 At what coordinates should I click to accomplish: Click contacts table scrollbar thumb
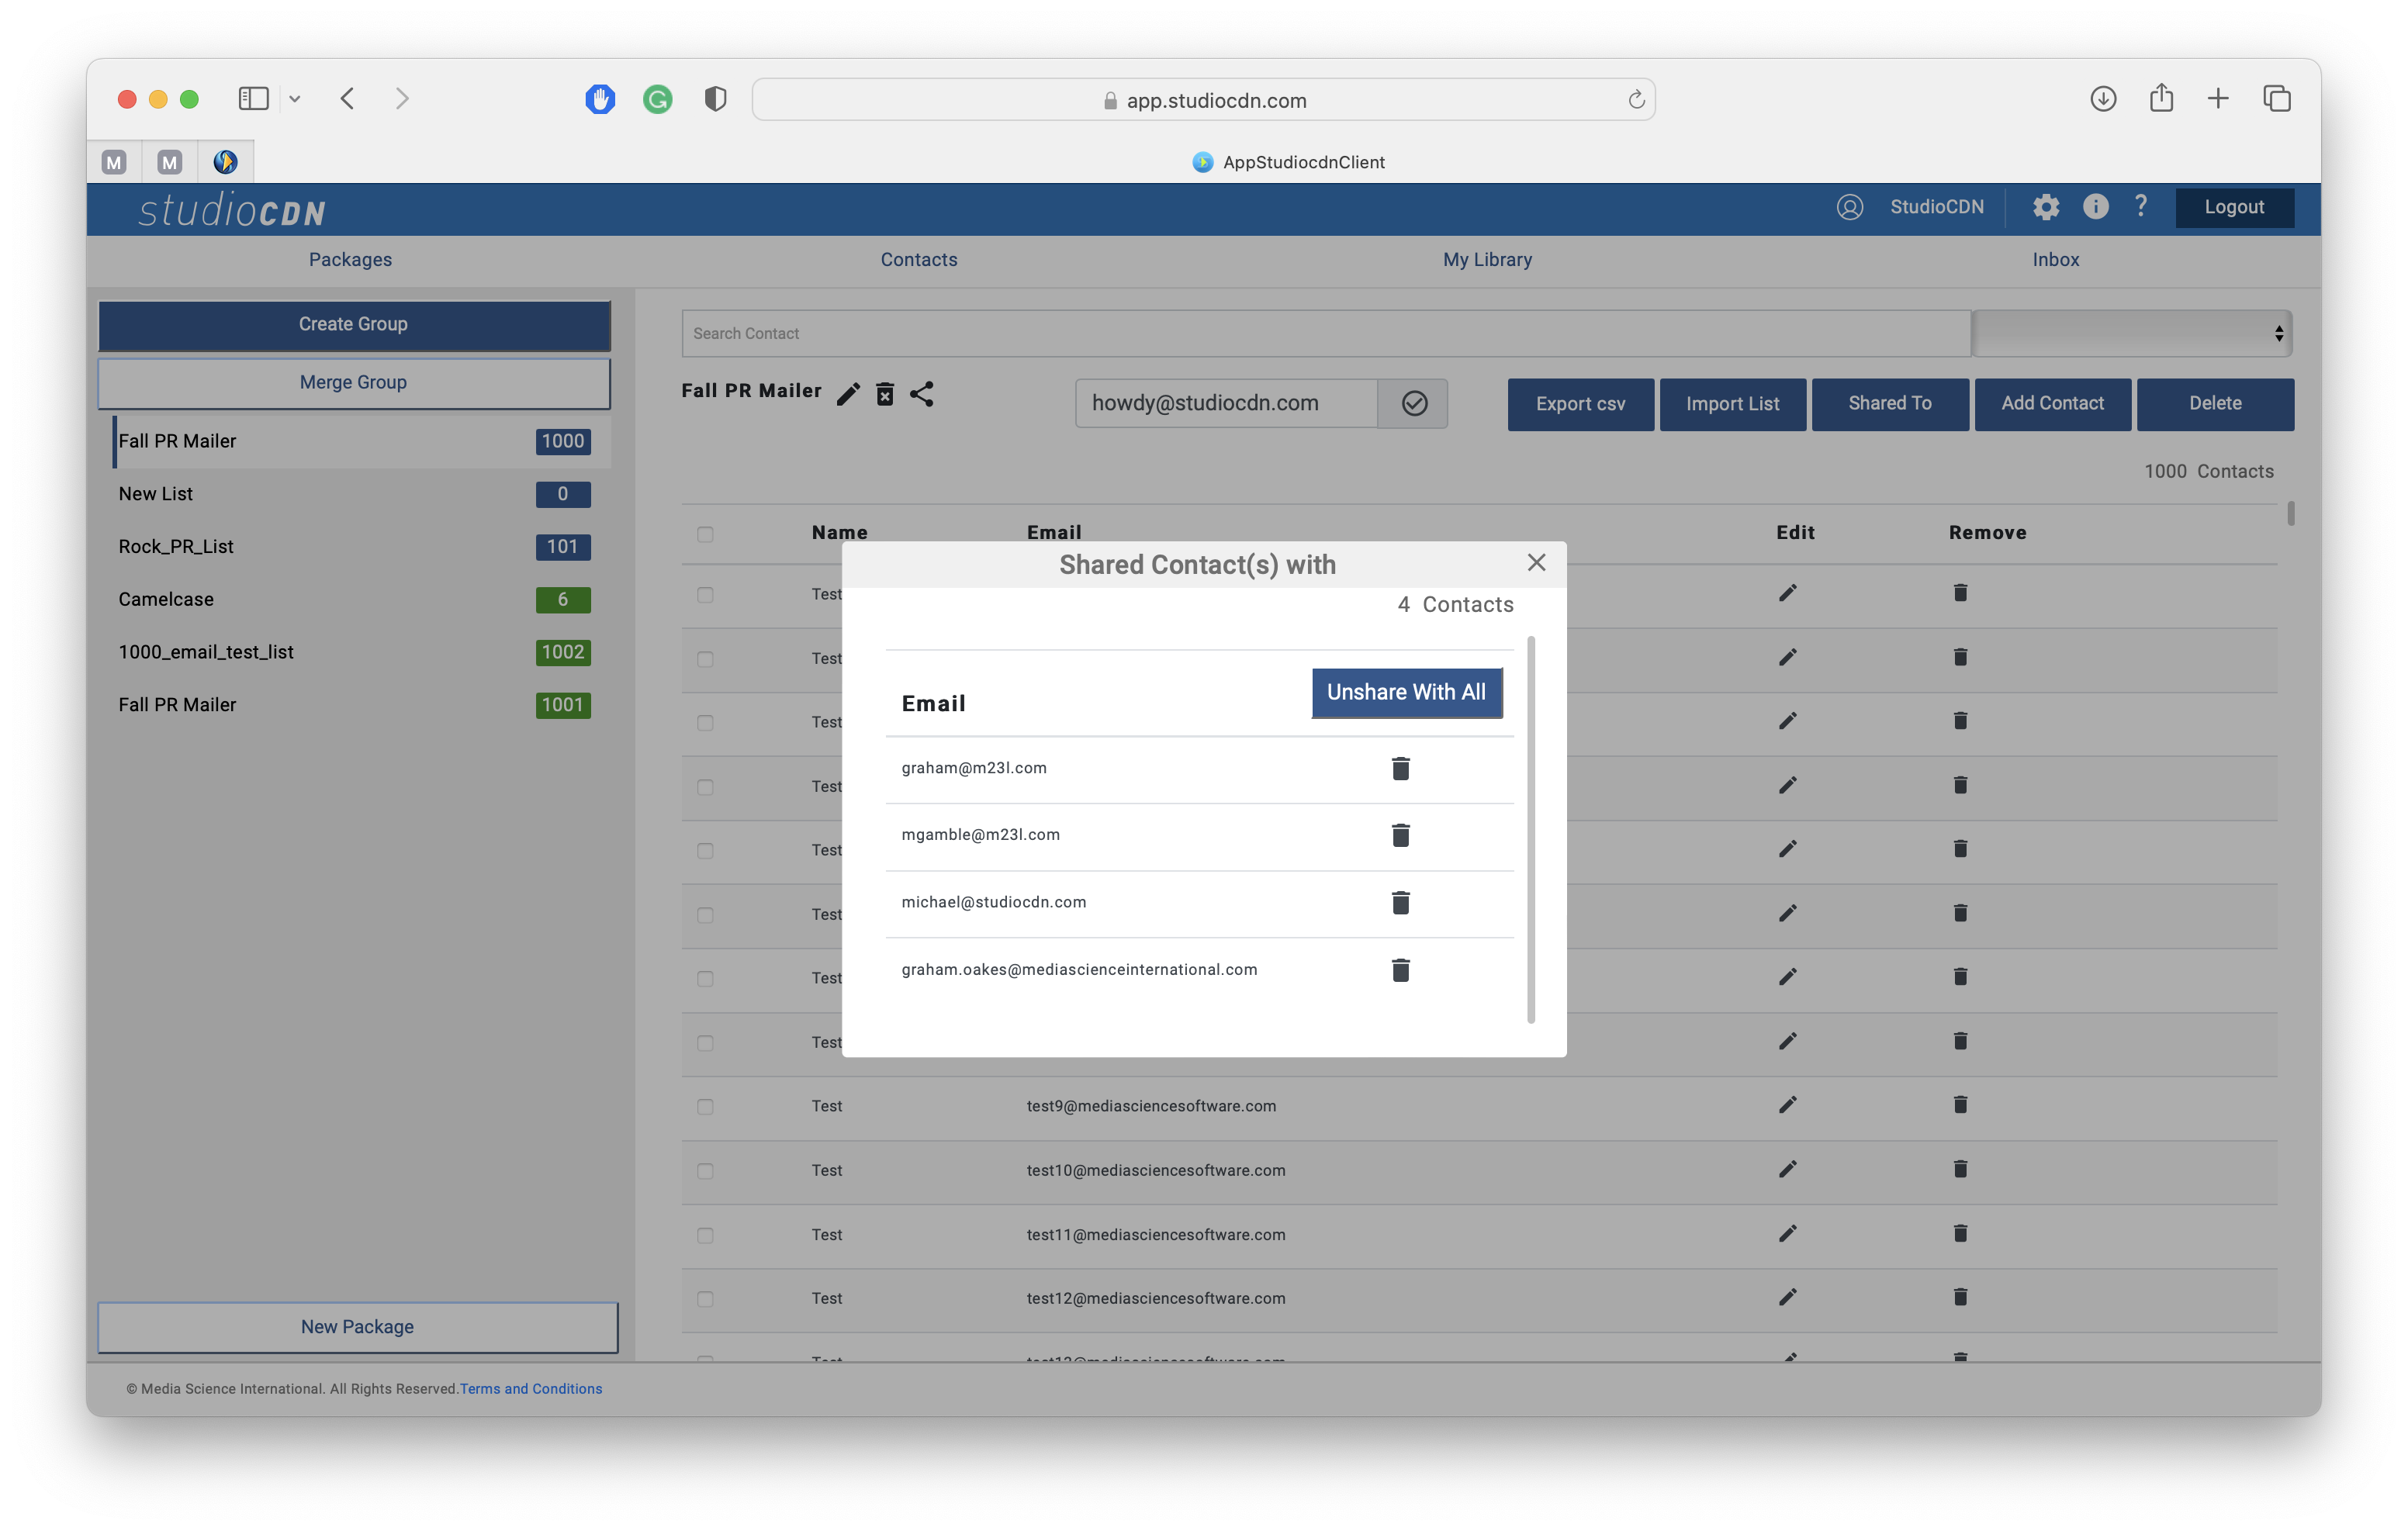pyautogui.click(x=2291, y=513)
